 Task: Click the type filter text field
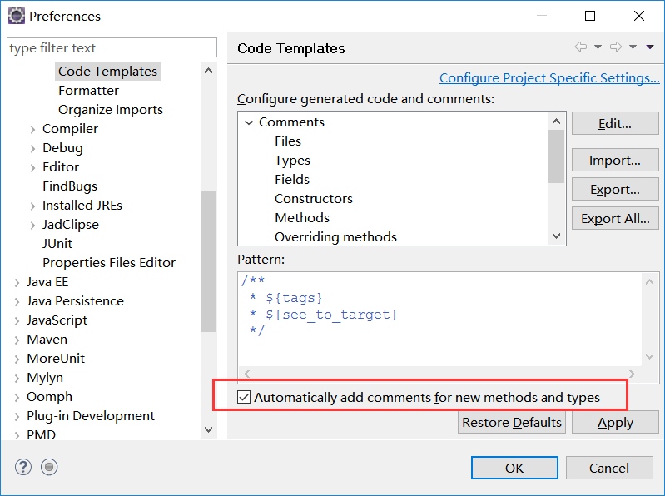tap(112, 47)
